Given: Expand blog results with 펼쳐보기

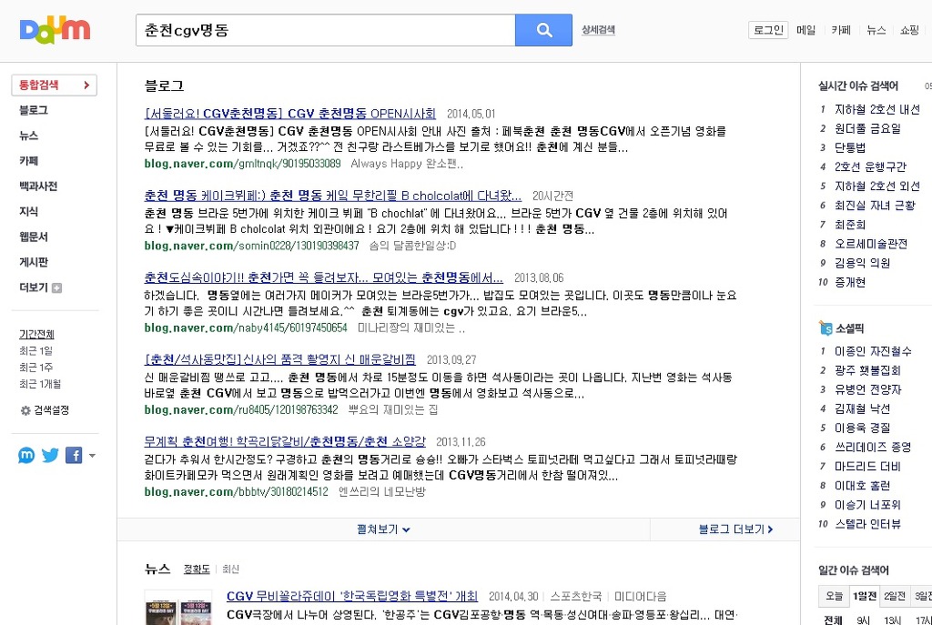Looking at the screenshot, I should [x=383, y=529].
